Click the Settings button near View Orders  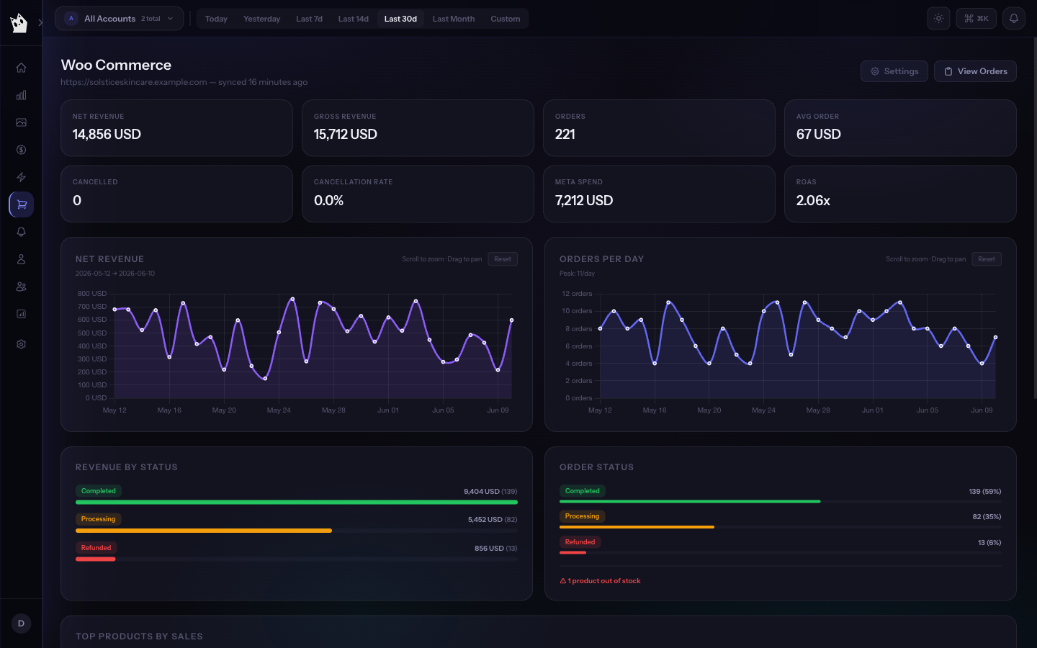point(894,71)
